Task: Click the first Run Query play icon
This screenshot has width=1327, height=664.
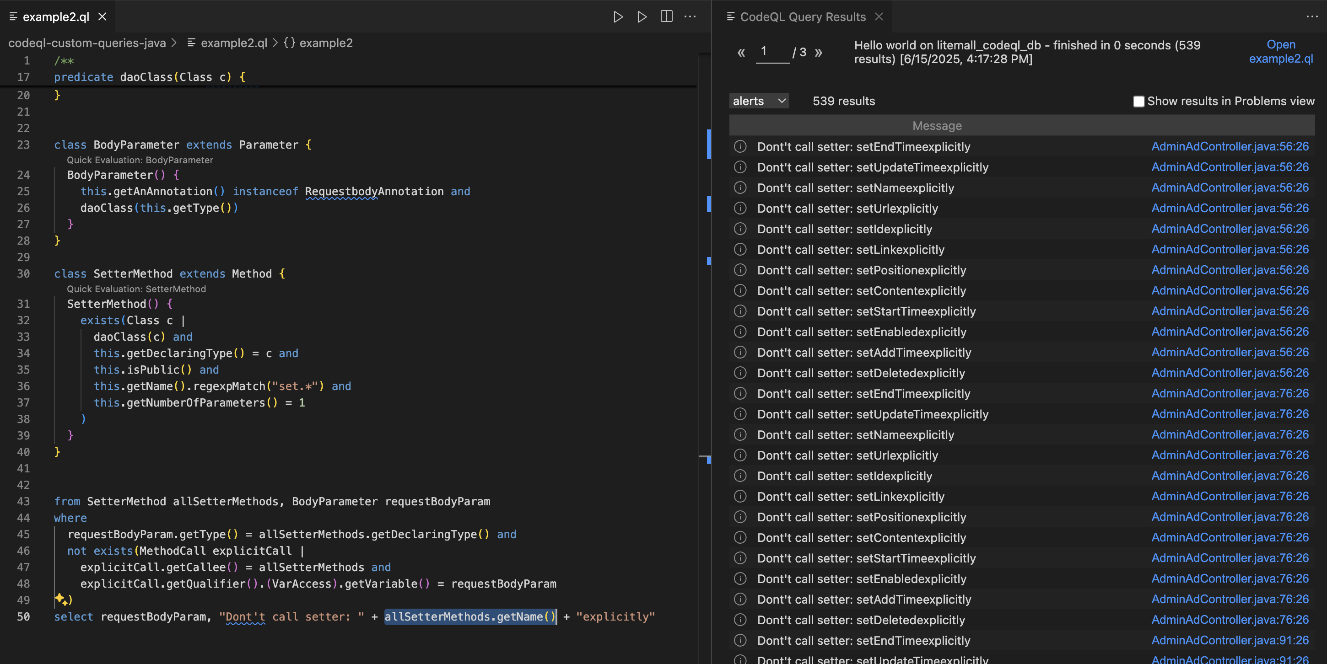Action: 618,17
